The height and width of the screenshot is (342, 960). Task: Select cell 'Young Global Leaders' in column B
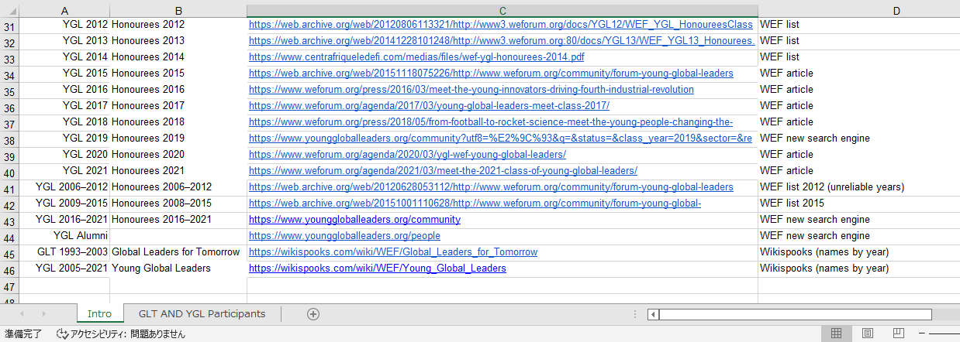178,268
